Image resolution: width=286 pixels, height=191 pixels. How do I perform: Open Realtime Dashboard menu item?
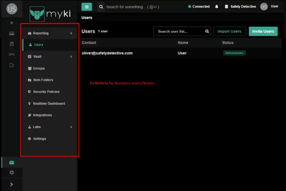pyautogui.click(x=50, y=104)
